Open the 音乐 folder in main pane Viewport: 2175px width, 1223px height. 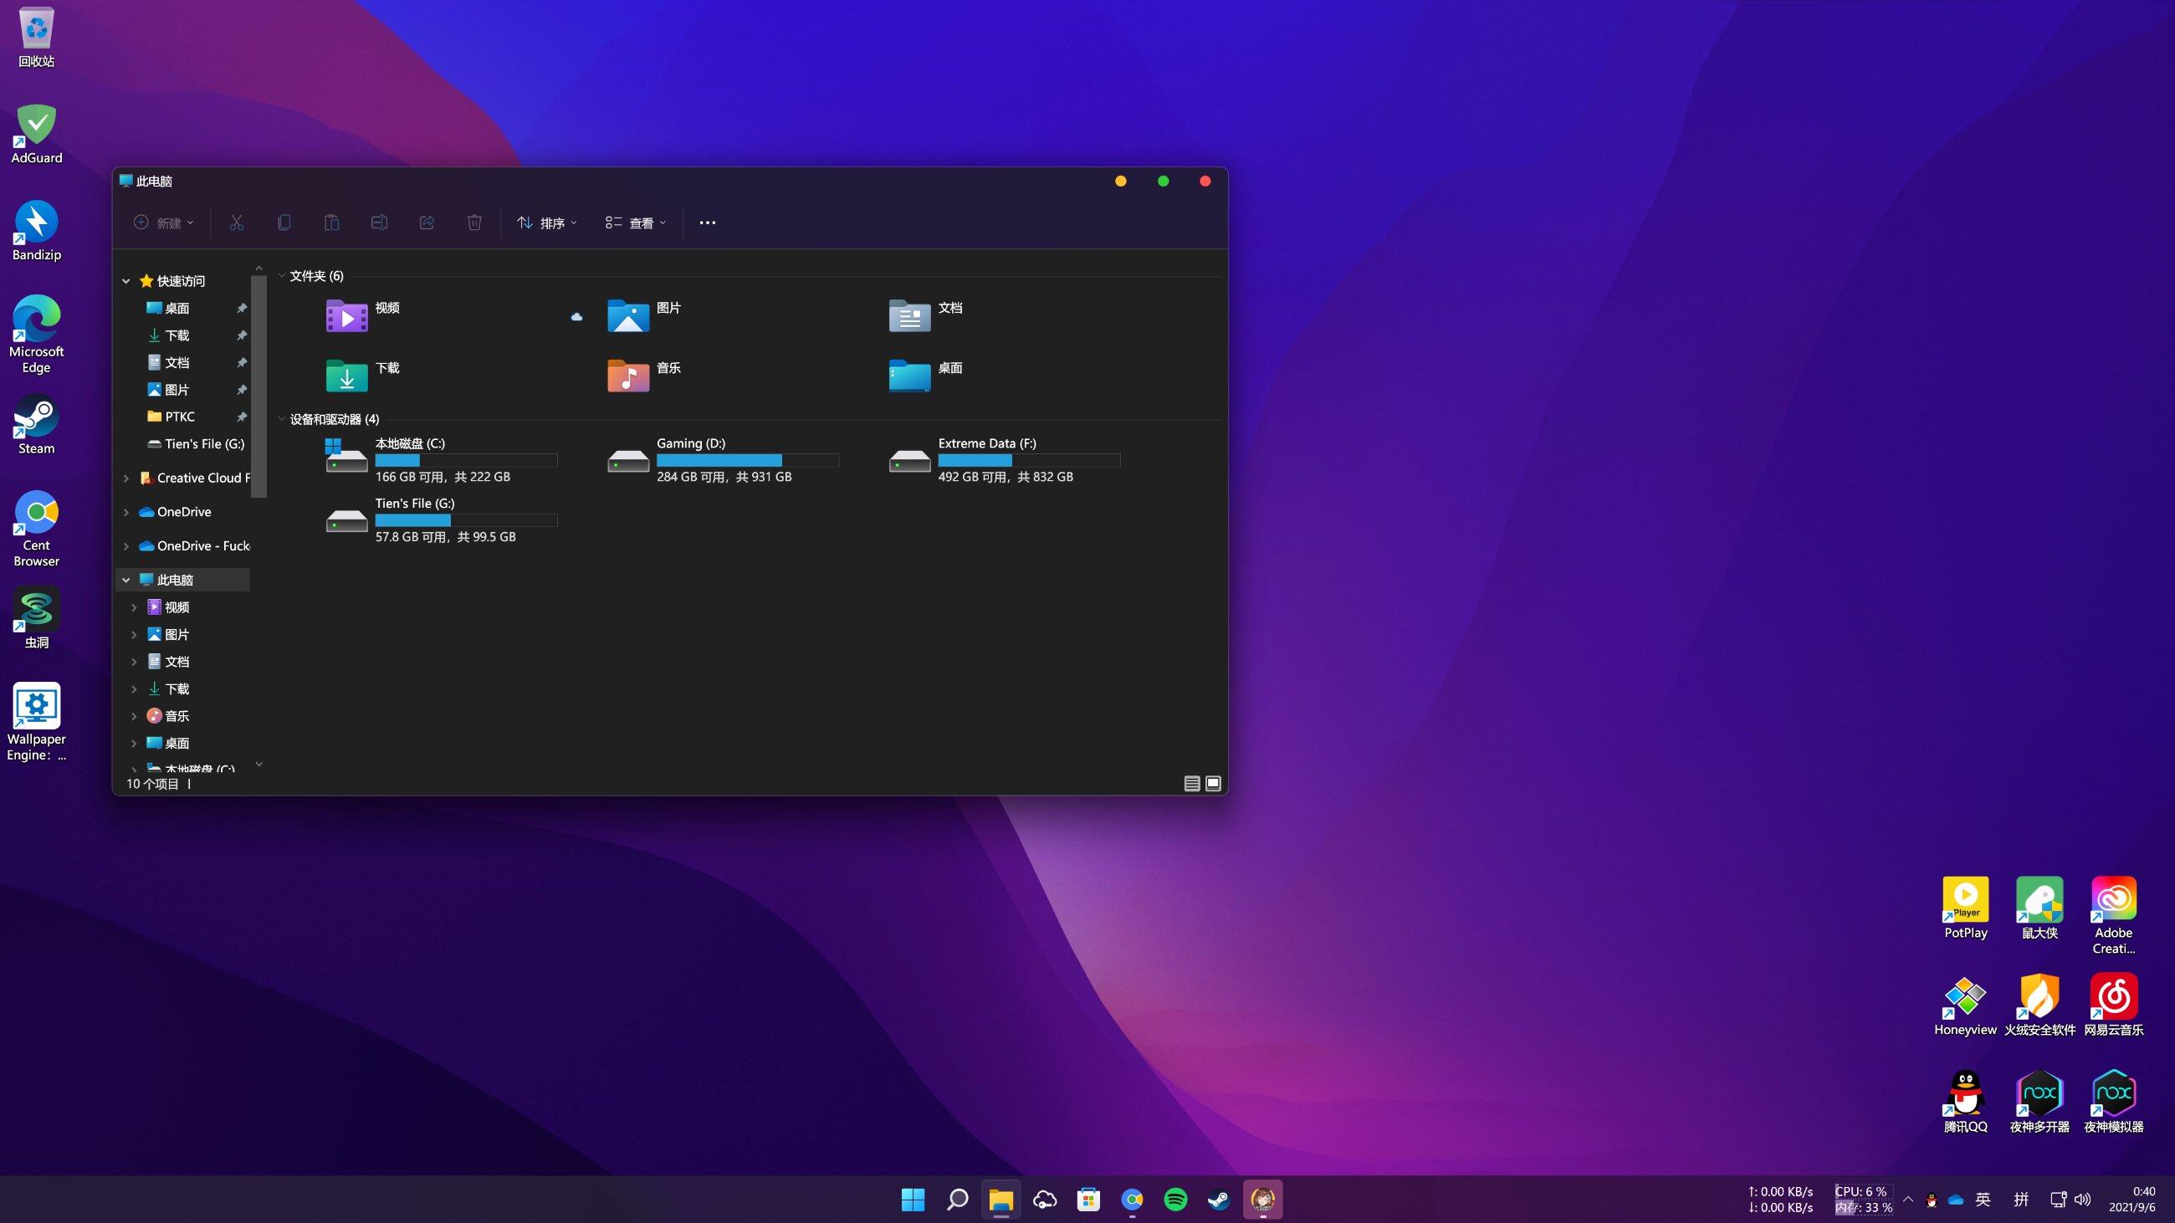[x=644, y=376]
